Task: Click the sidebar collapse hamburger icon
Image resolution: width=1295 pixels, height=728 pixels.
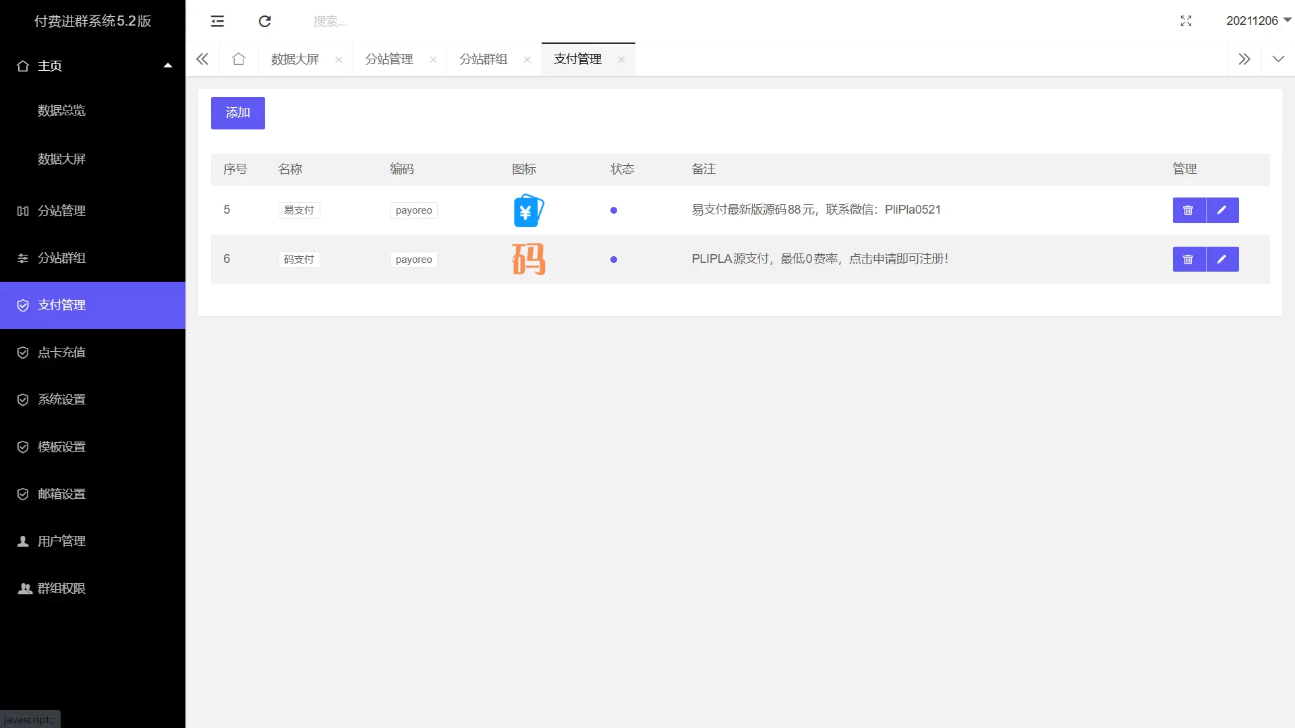Action: (x=217, y=21)
